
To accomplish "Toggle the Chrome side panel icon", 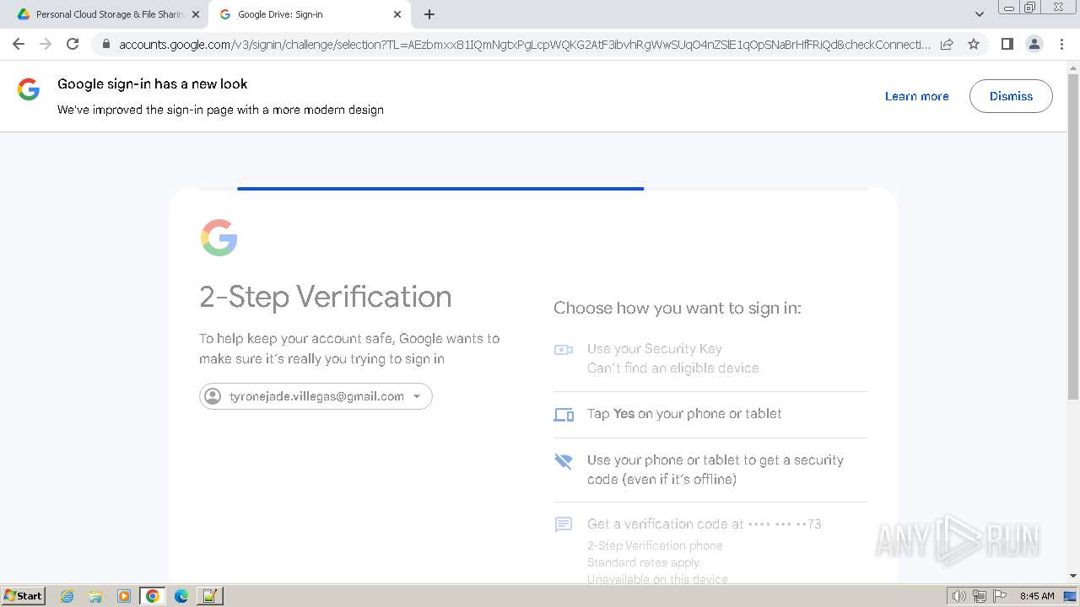I will 1007,44.
